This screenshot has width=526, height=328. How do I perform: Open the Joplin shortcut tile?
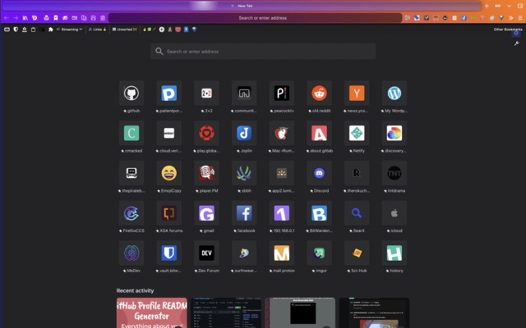pos(244,133)
